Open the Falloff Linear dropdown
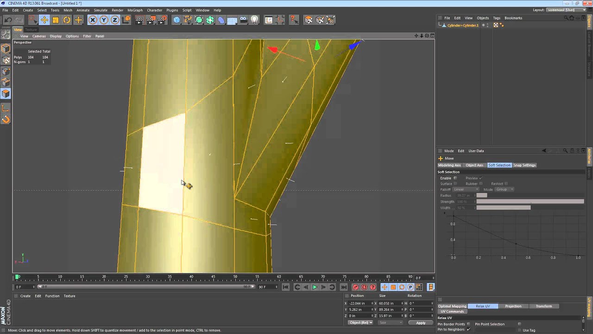 pos(466,189)
